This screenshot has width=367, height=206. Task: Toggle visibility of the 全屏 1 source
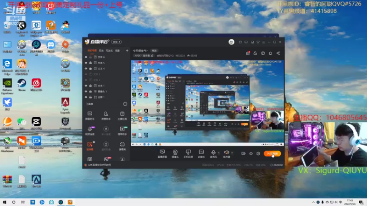point(86,97)
